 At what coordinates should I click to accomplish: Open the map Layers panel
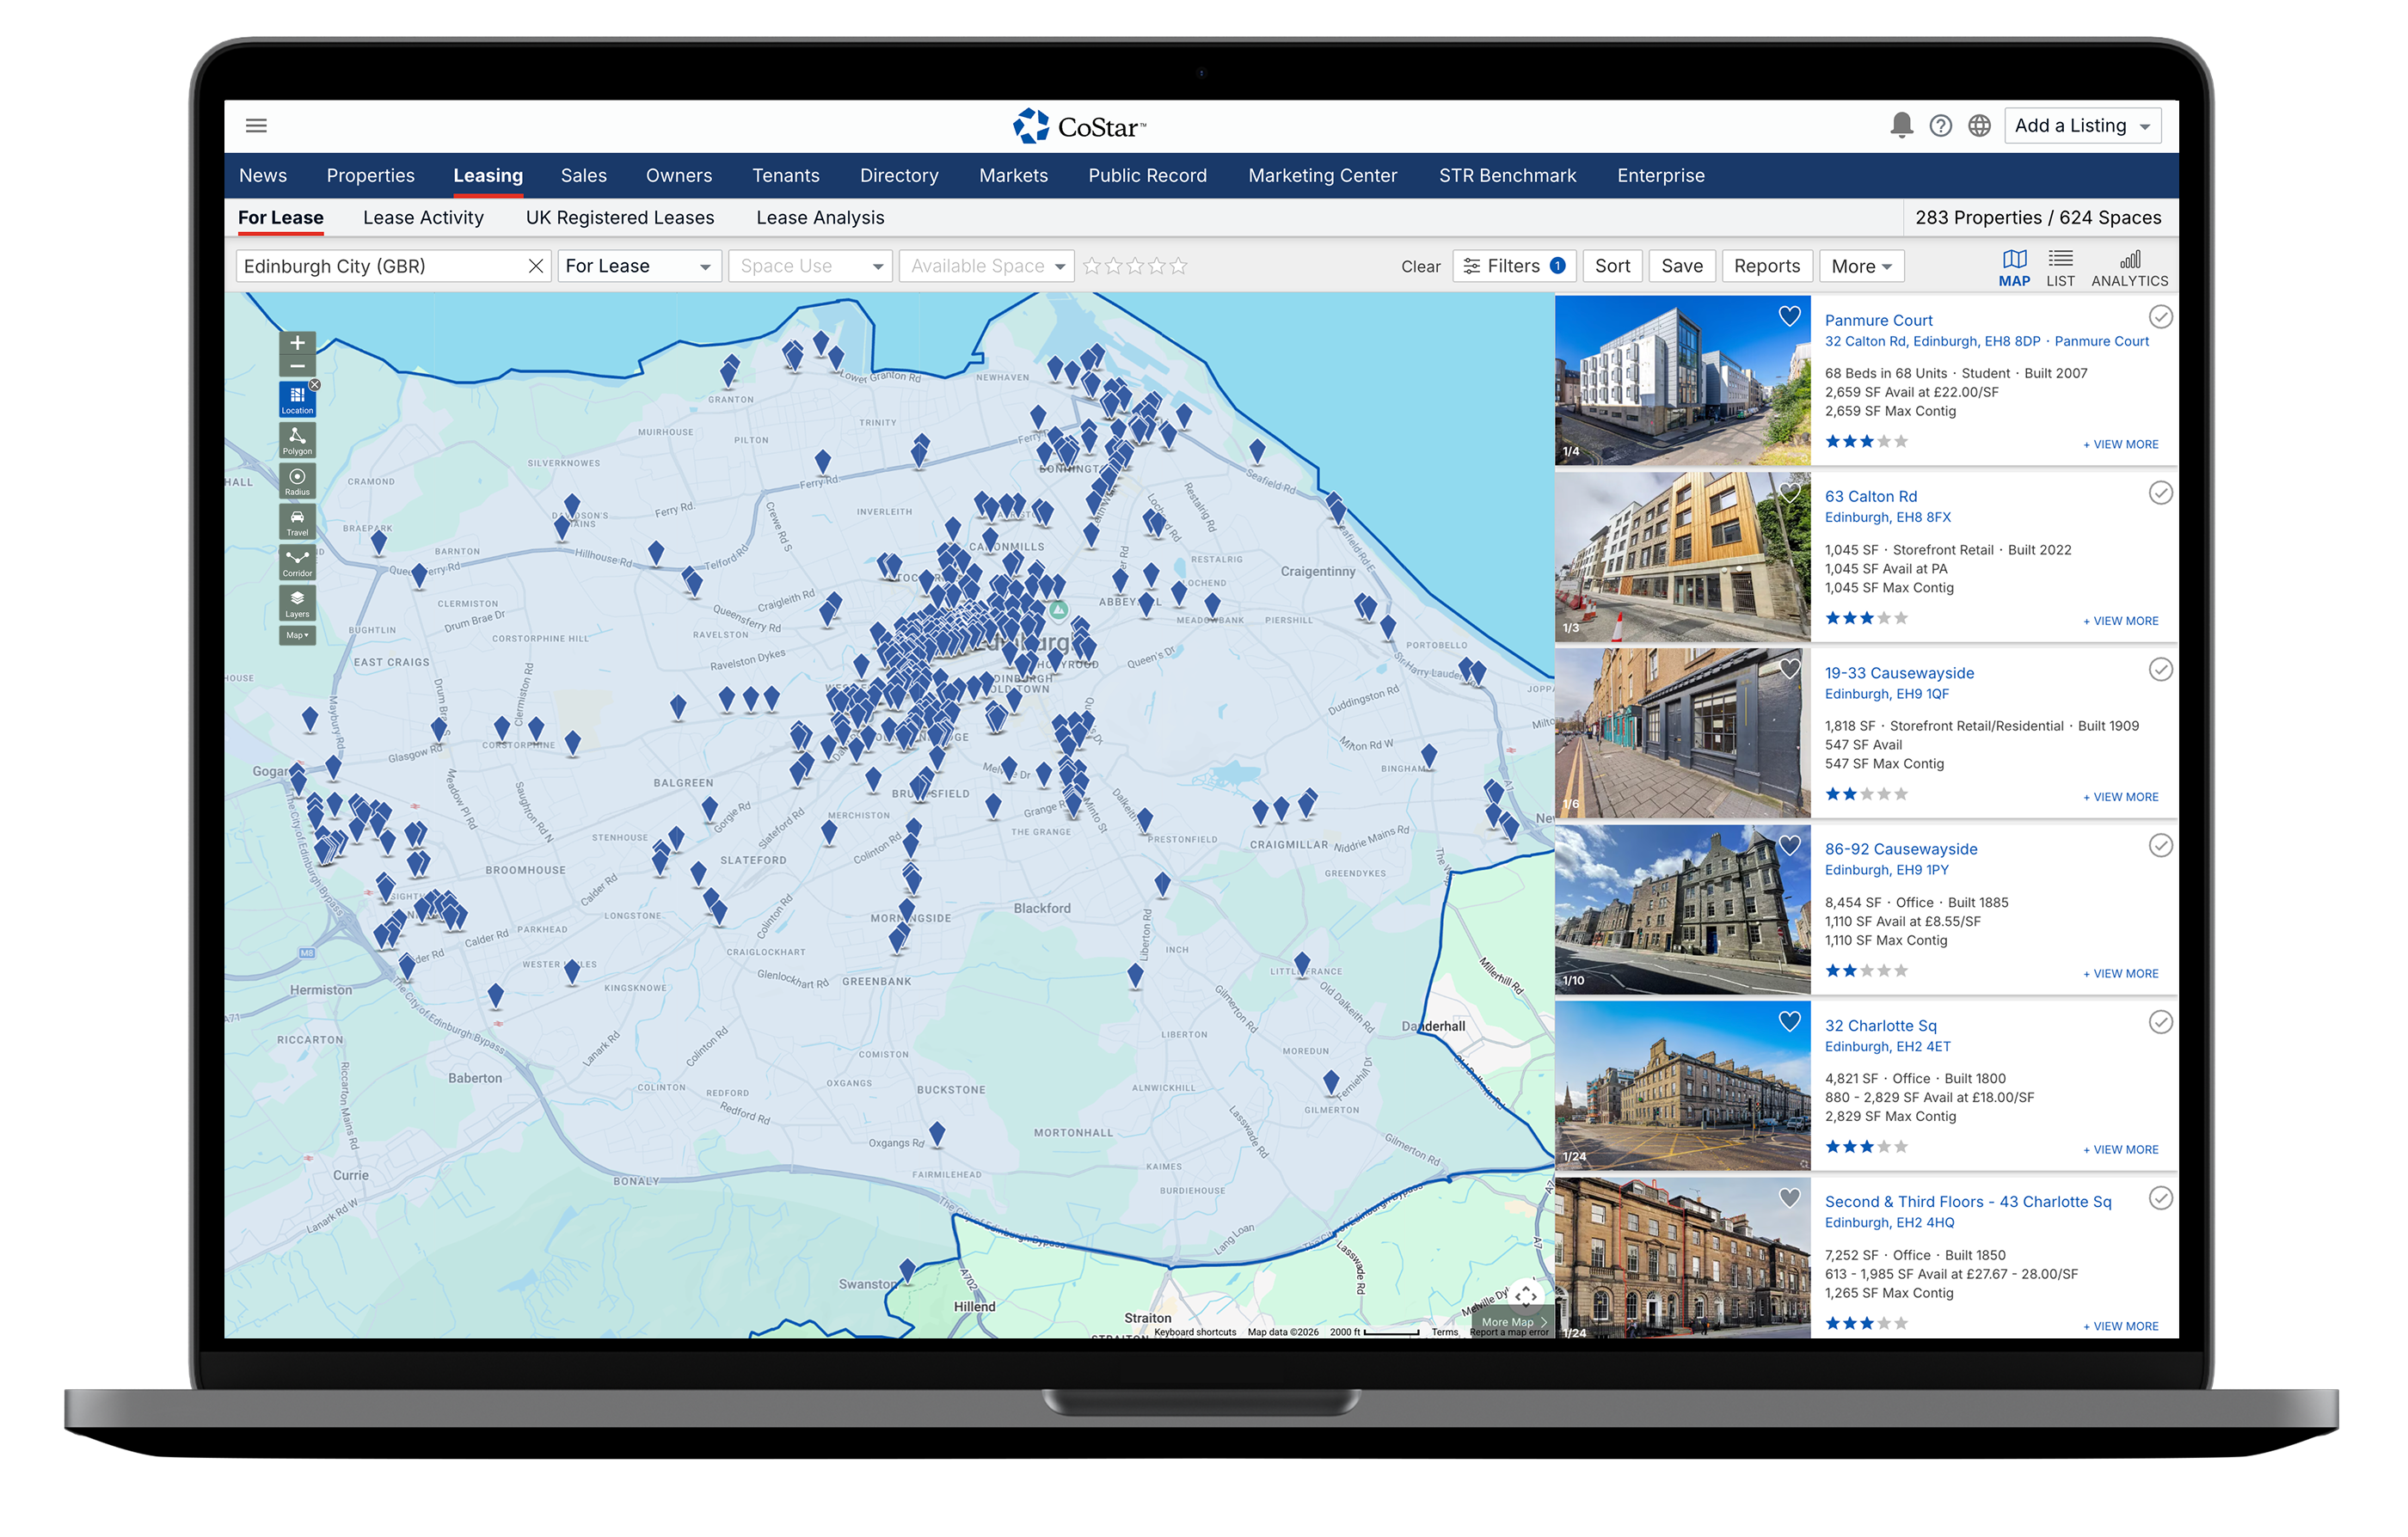(297, 603)
